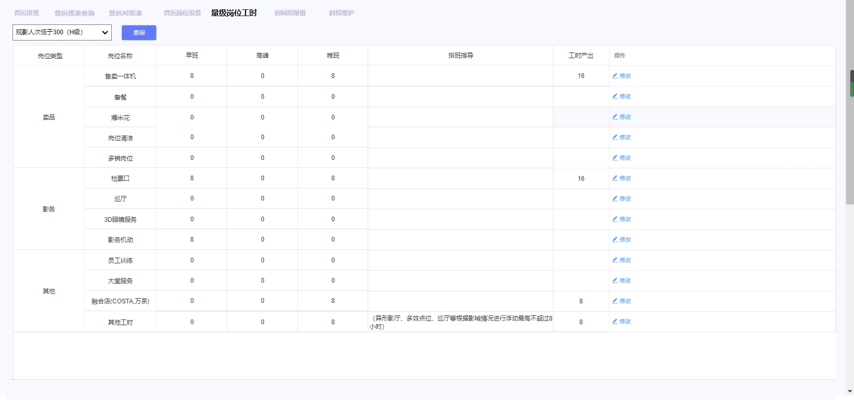Click 检票口 工时产出 value 16
This screenshot has height=400, width=854.
(581, 178)
